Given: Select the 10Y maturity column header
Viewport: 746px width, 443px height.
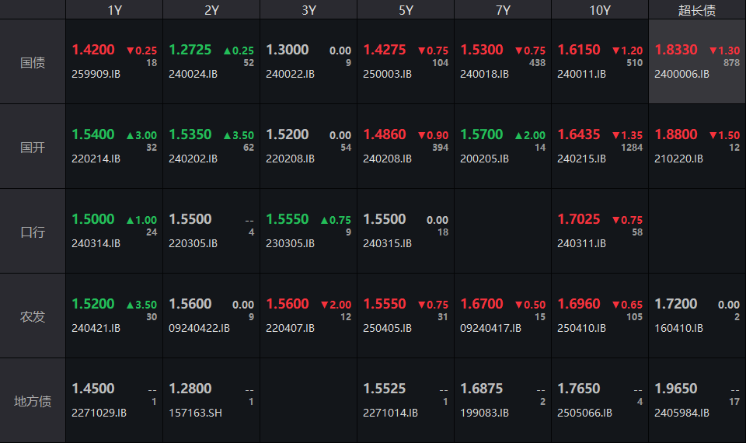Looking at the screenshot, I should (x=600, y=10).
